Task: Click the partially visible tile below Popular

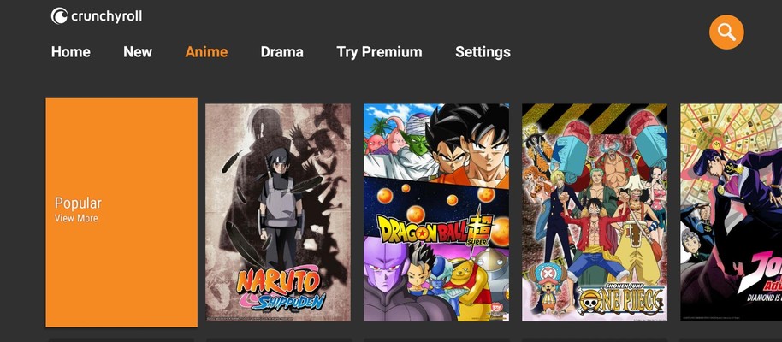Action: point(121,340)
